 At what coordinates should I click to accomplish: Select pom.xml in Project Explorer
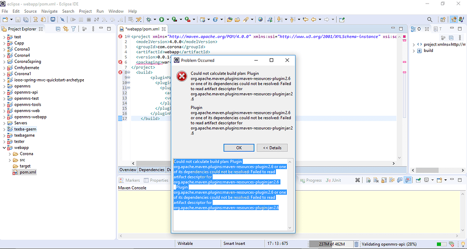click(28, 173)
